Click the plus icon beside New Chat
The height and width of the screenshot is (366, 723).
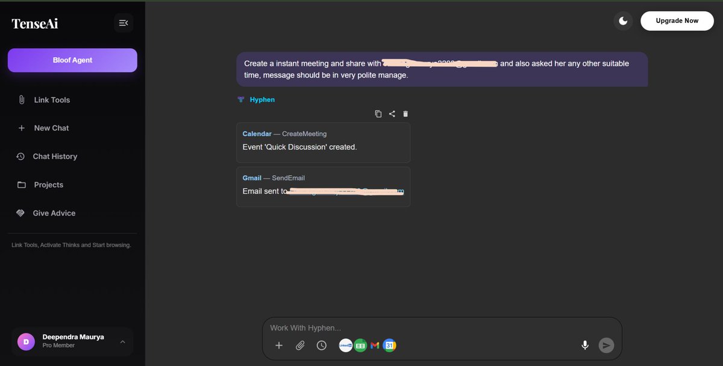pyautogui.click(x=22, y=128)
